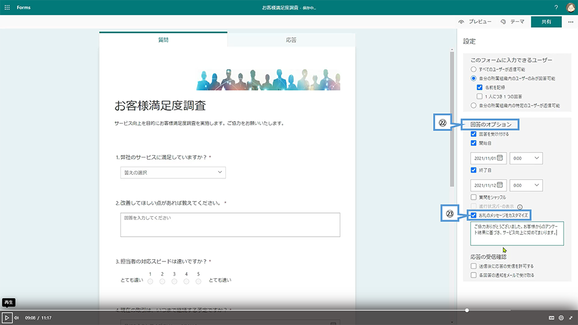Screen dimensions: 578x325
Task: Click the Theme button label
Action: coord(517,22)
